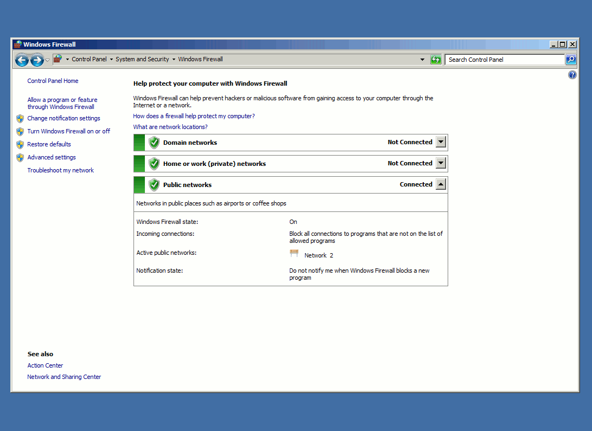The width and height of the screenshot is (592, 431).
Task: Click the Help protect your computer heading
Action: click(x=211, y=83)
